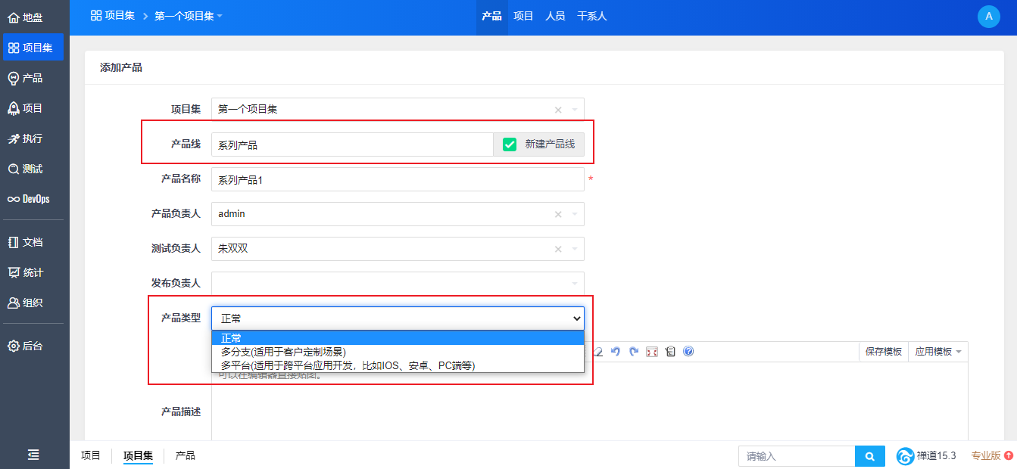This screenshot has height=469, width=1017.
Task: Click in bottom search 请输入 box
Action: tap(797, 456)
